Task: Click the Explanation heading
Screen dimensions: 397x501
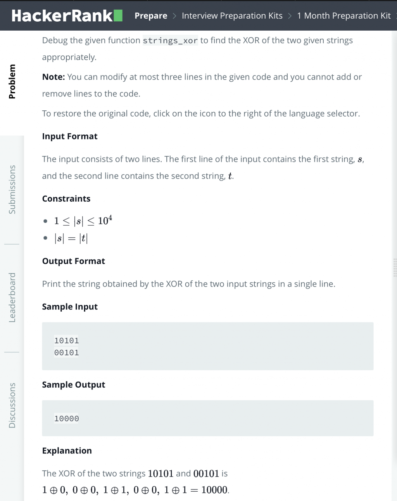Action: coord(67,451)
